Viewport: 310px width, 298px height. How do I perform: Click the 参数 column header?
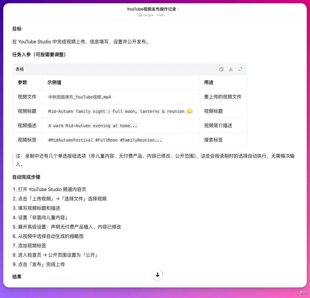[x=22, y=82]
